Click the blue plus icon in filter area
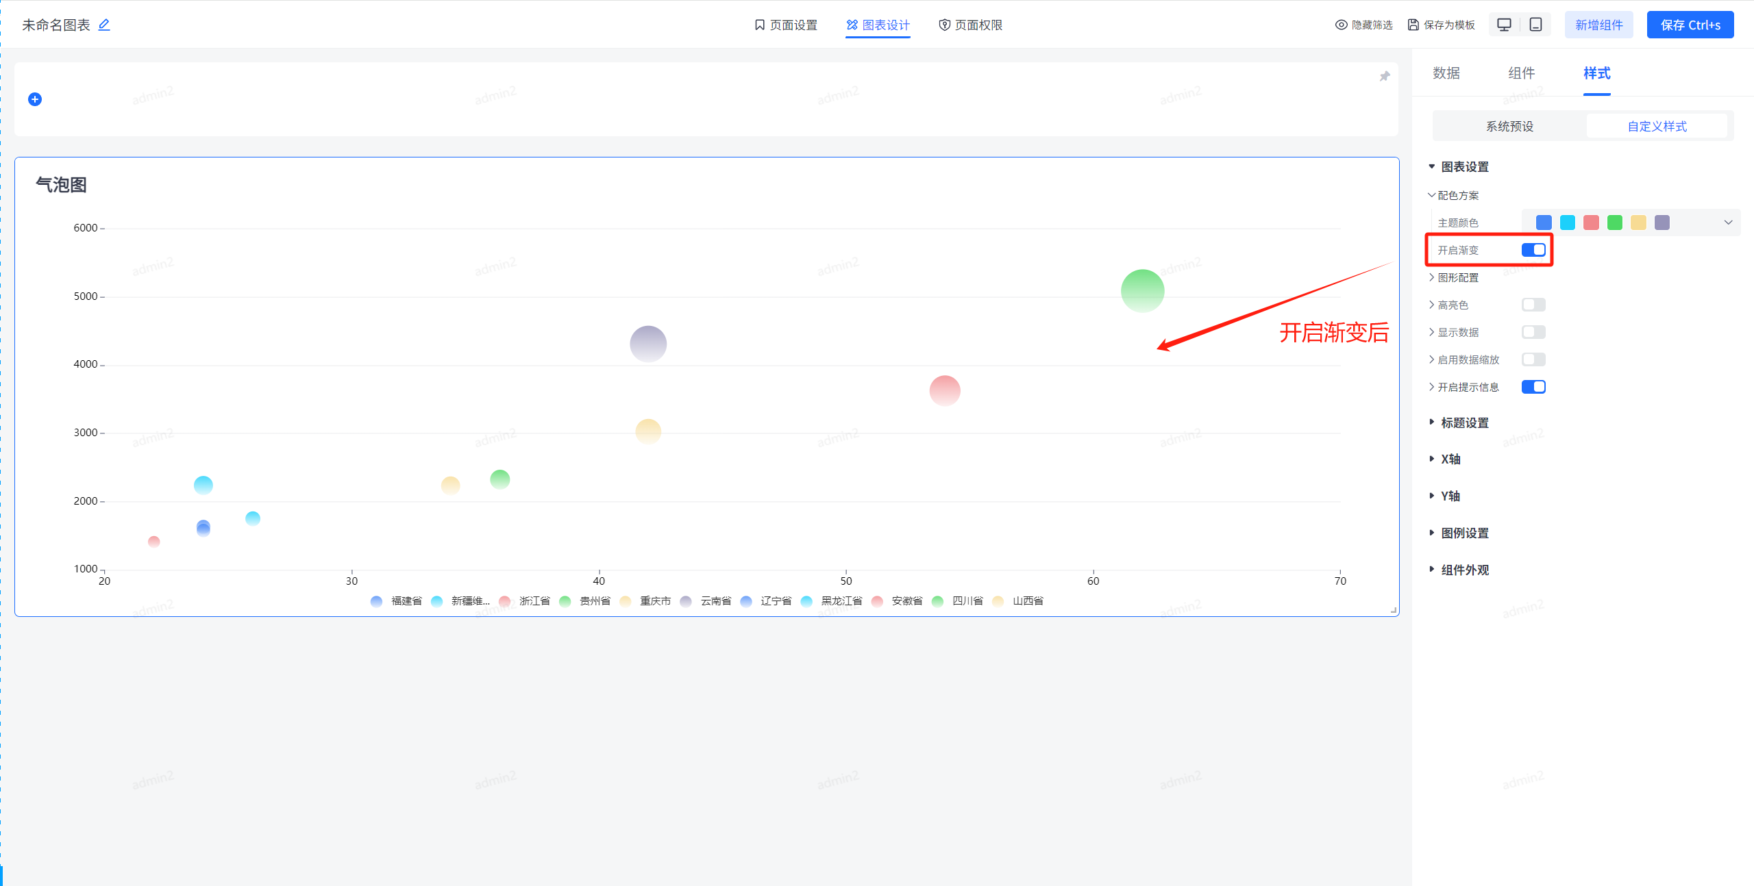This screenshot has height=886, width=1754. [x=35, y=99]
